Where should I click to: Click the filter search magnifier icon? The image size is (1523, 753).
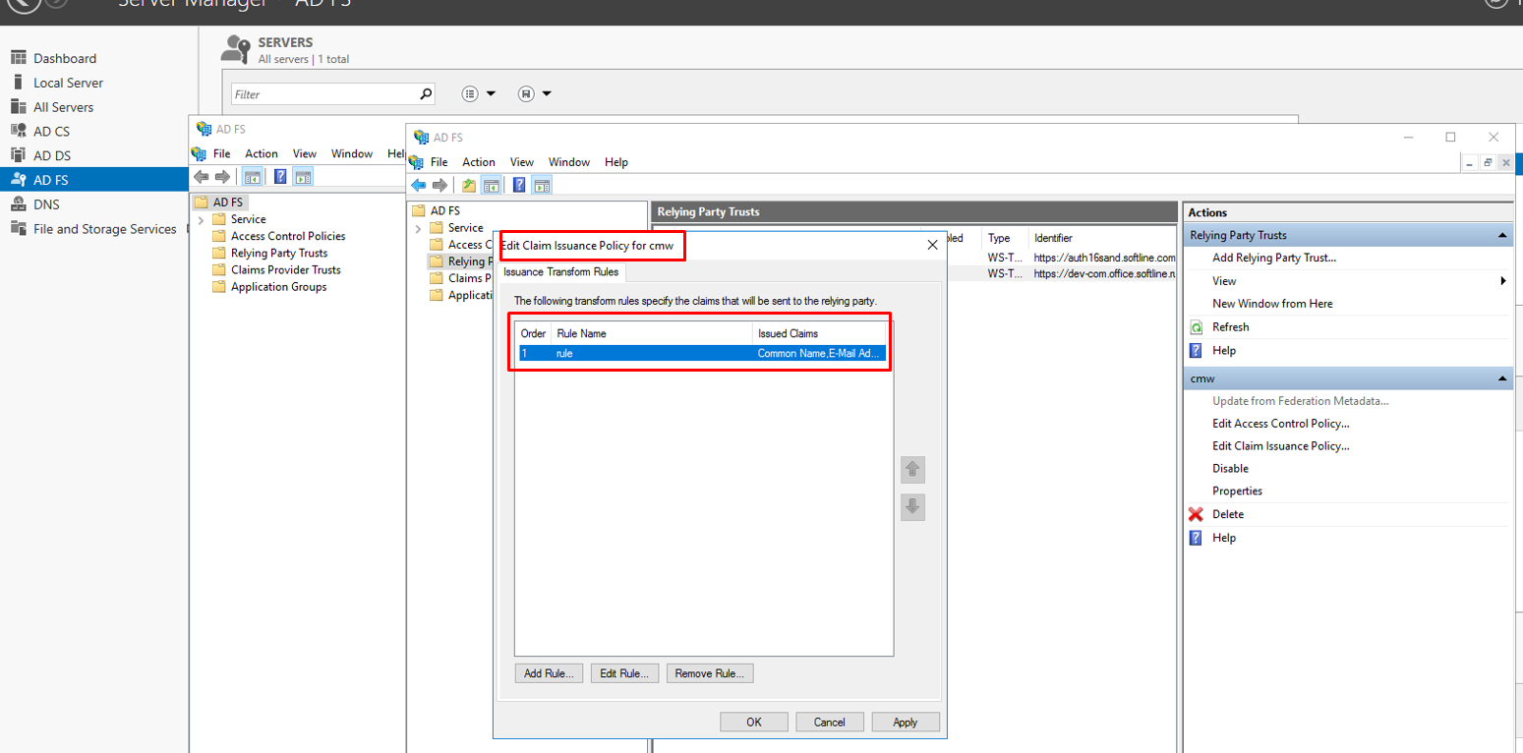click(426, 94)
